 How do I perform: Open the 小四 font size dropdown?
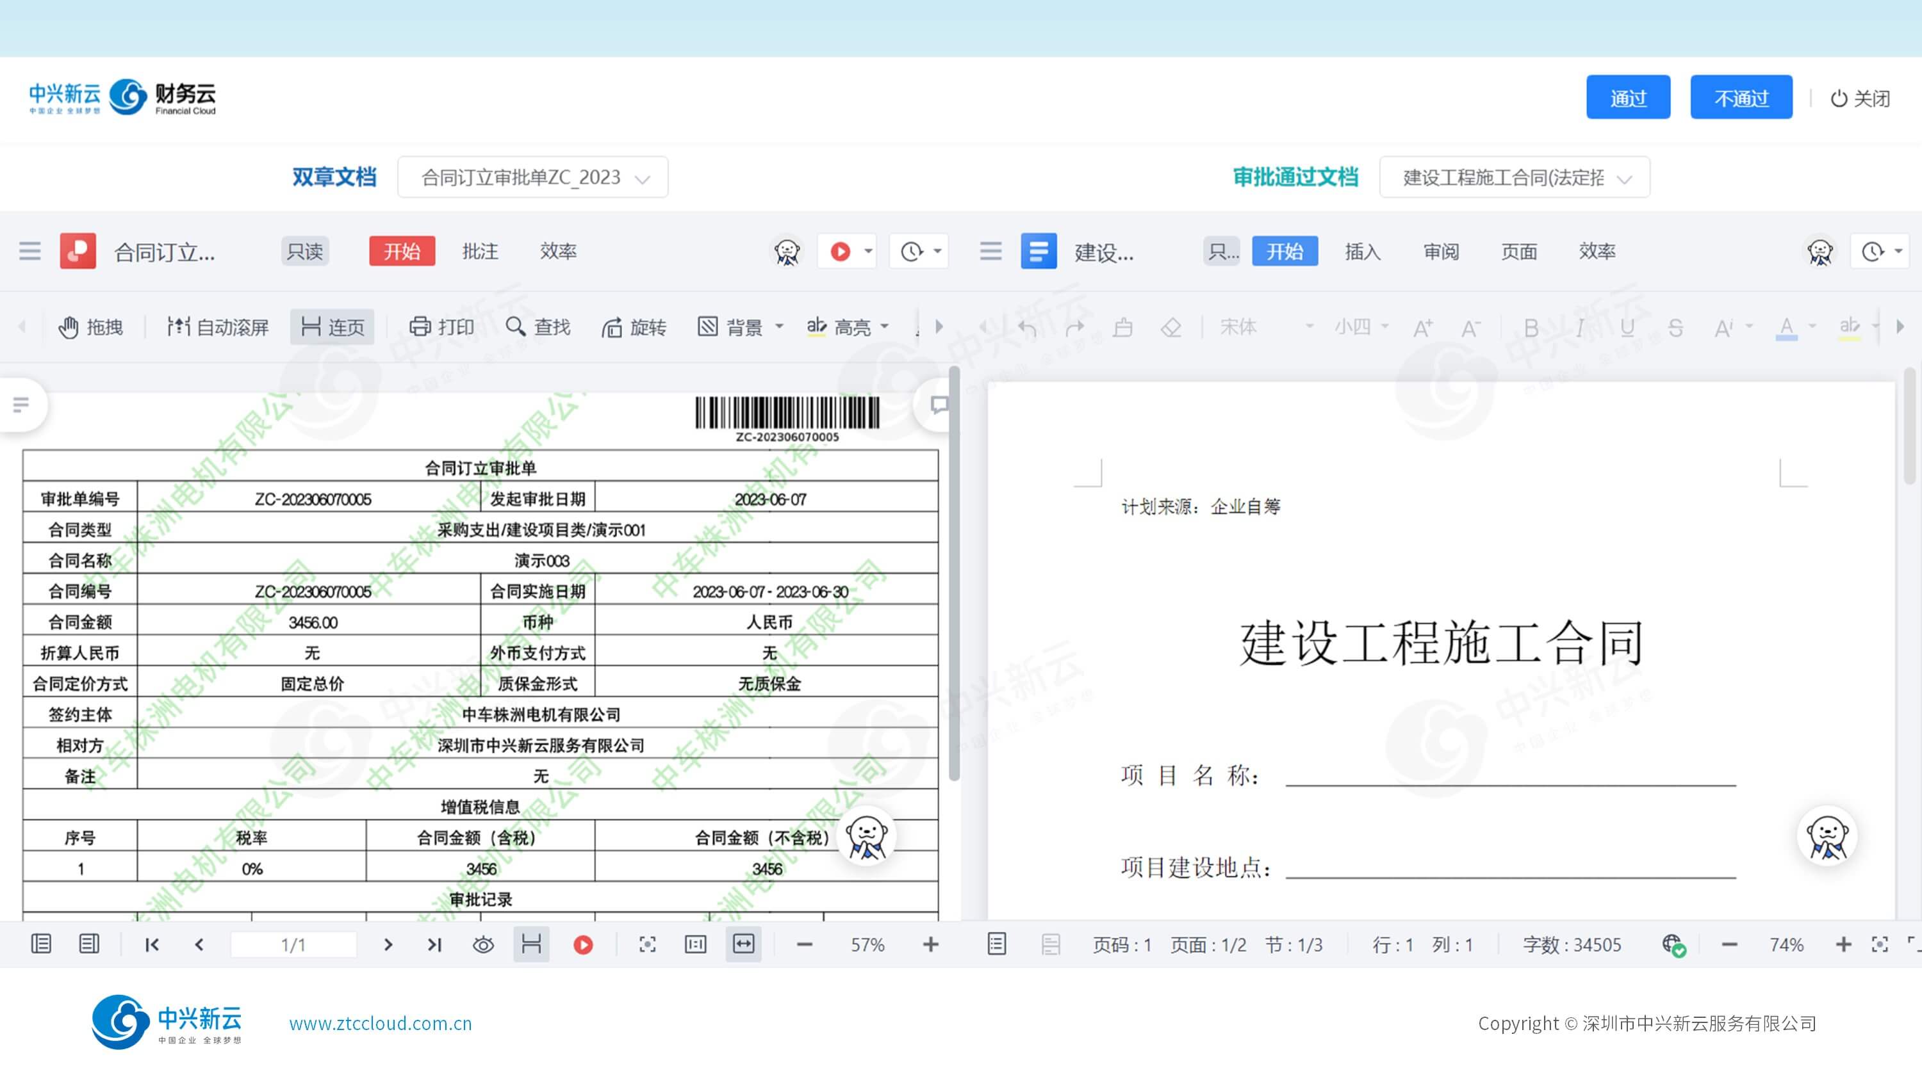(1361, 326)
